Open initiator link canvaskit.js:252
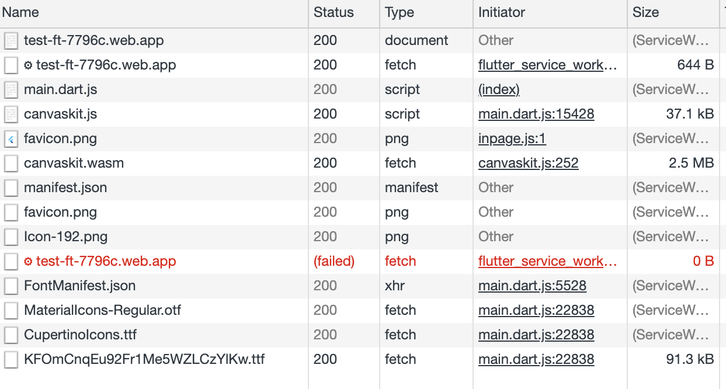This screenshot has width=726, height=389. (x=529, y=164)
